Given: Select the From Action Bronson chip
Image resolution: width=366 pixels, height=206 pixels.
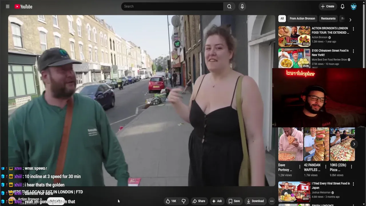Looking at the screenshot, I should (302, 19).
